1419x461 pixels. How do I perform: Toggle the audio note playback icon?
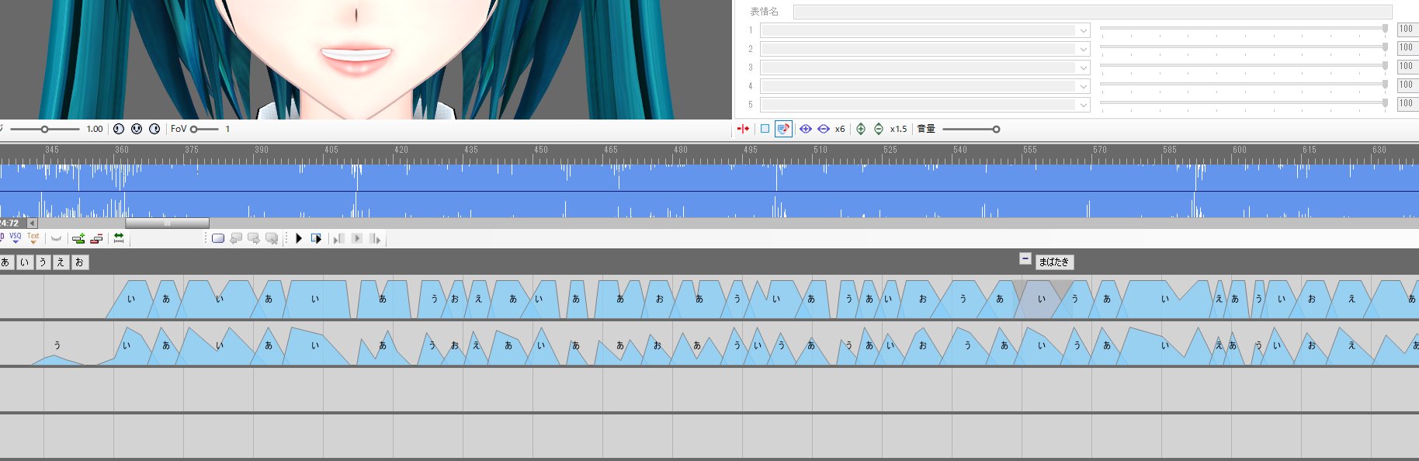(783, 129)
